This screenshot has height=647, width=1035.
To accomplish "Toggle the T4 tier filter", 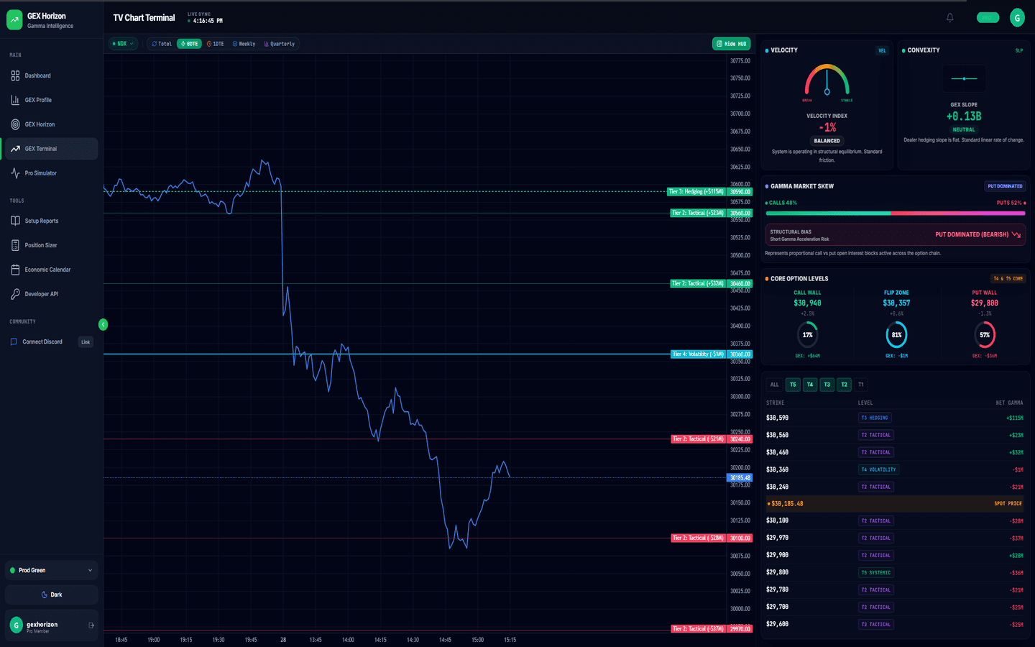I will pos(810,385).
